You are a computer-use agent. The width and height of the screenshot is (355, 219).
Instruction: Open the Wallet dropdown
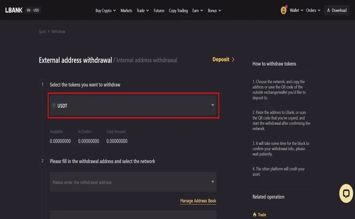click(x=296, y=10)
